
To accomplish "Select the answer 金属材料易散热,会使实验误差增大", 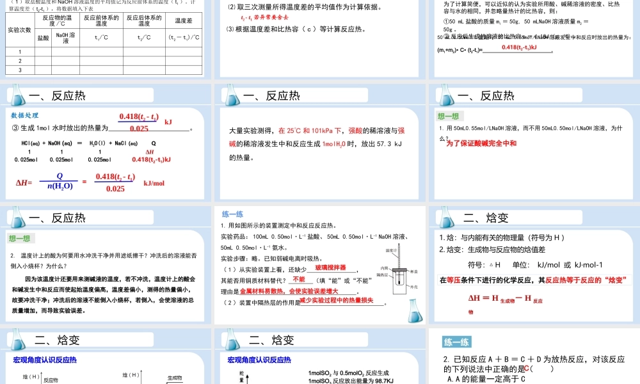I will (x=289, y=291).
